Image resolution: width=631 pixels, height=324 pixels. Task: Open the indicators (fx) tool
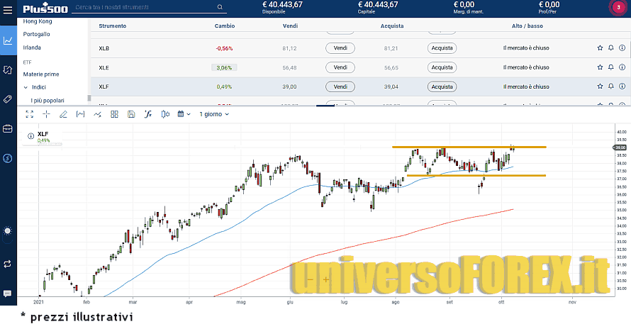tap(148, 114)
